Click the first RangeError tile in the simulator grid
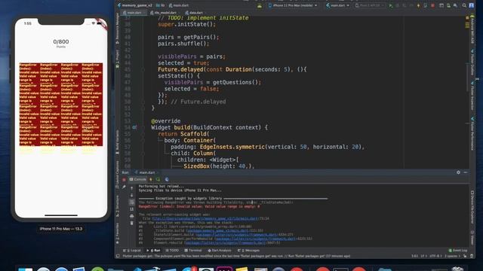This screenshot has height=271, width=483. 29,73
